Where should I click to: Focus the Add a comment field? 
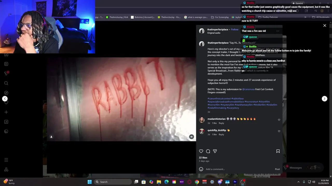(x=239, y=169)
